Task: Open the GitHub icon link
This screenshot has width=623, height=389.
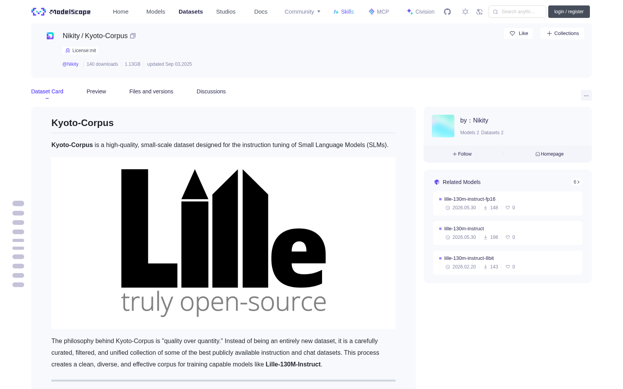Action: 447,12
